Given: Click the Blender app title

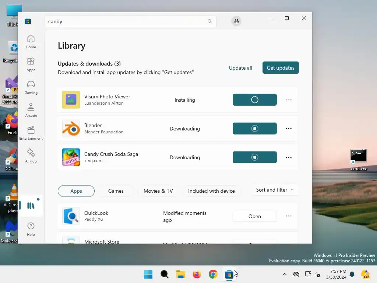Looking at the screenshot, I should coord(93,125).
